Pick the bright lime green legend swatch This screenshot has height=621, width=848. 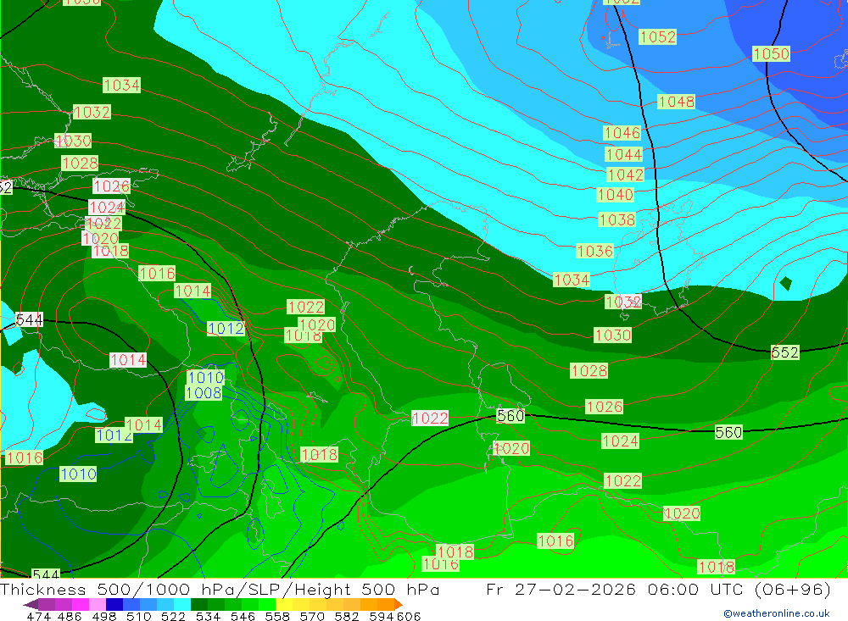click(267, 604)
